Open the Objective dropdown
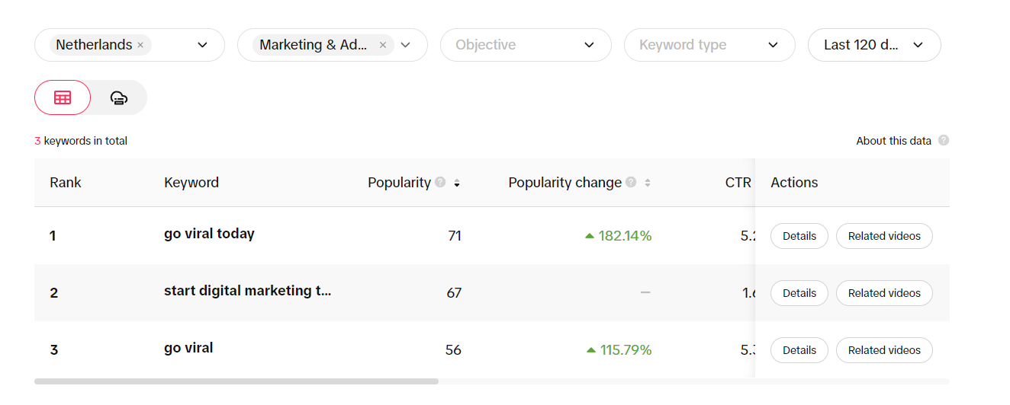 click(x=526, y=45)
